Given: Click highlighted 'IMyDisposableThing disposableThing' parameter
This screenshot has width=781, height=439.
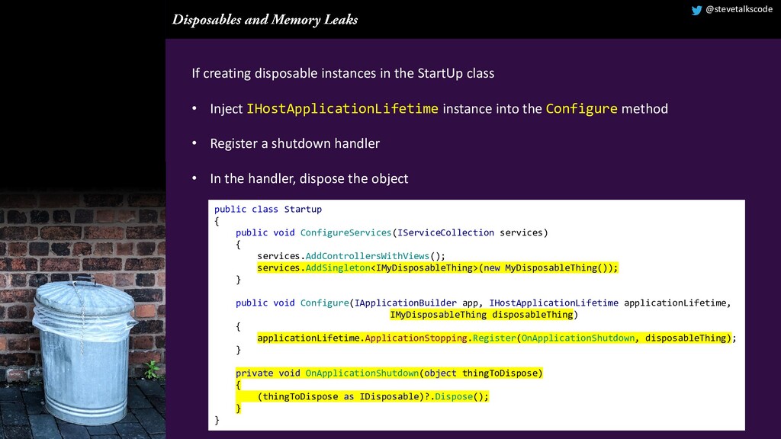Looking at the screenshot, I should tap(482, 315).
